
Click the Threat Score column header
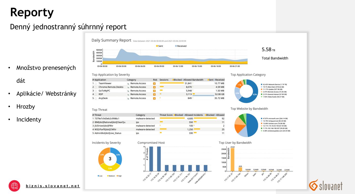click(166, 115)
